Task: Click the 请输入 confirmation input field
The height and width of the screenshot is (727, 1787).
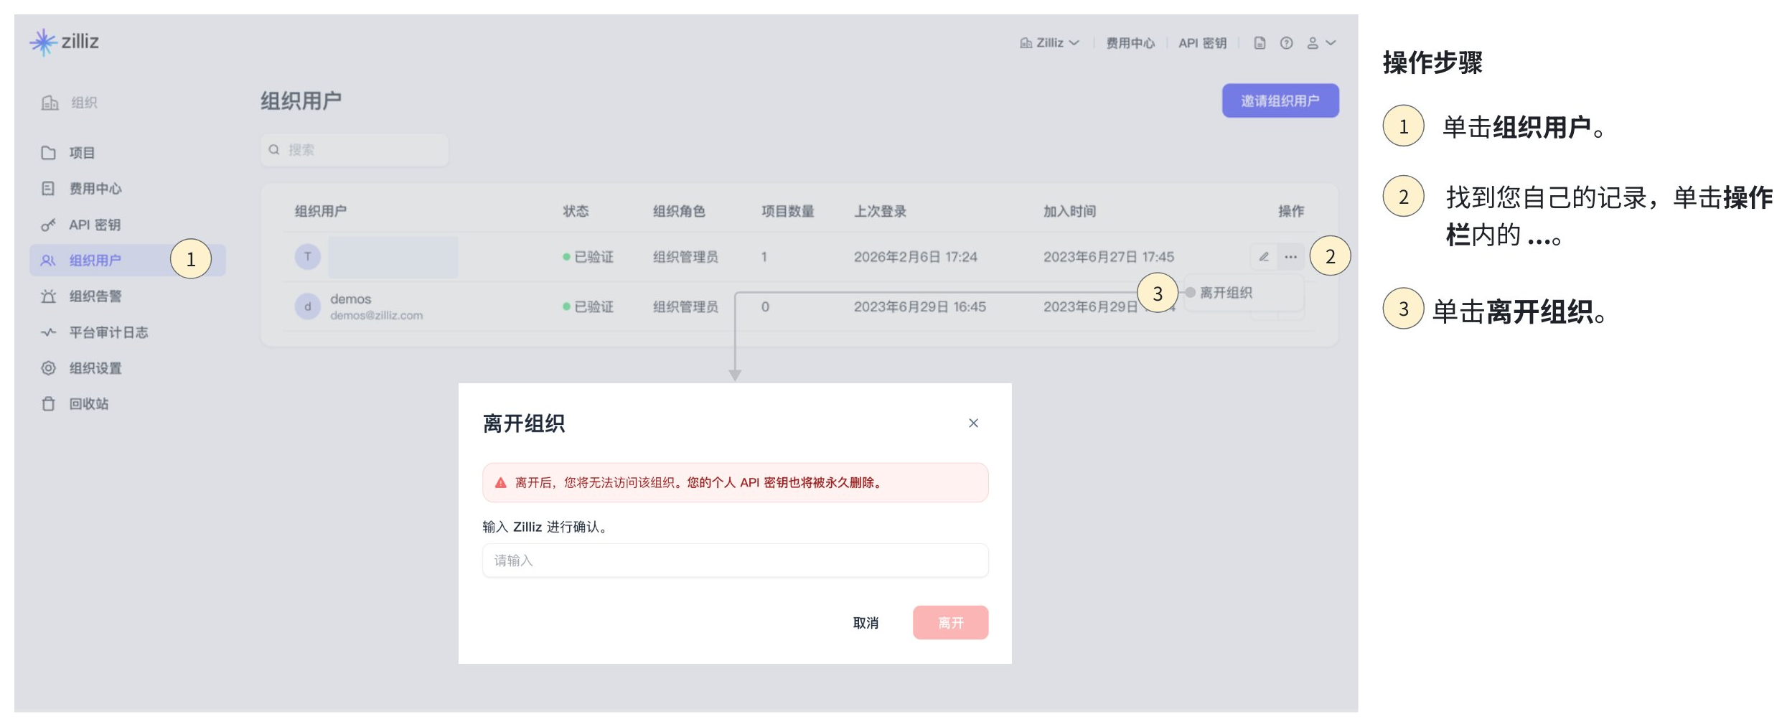Action: coord(735,561)
